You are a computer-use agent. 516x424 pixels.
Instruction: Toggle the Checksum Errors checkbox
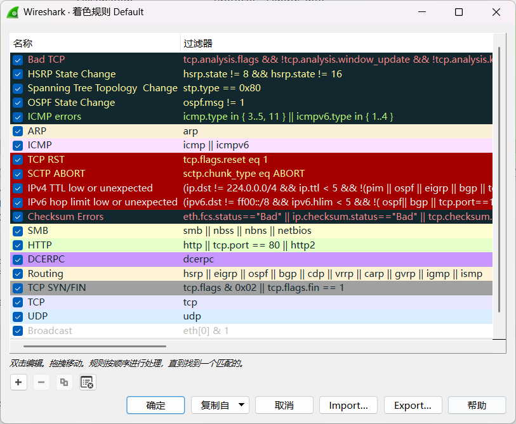pos(18,217)
